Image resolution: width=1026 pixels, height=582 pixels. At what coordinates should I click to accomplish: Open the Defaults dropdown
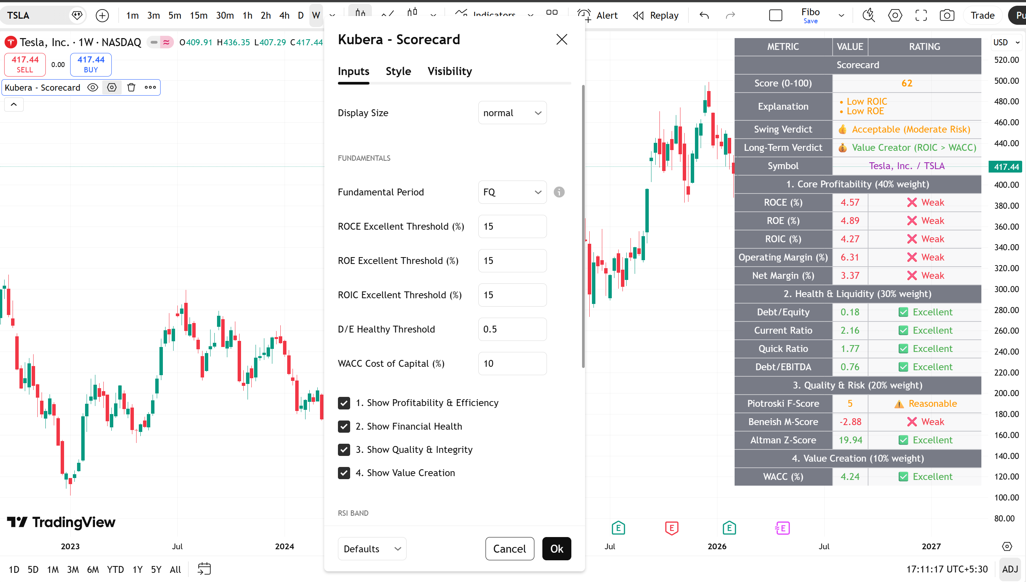[372, 549]
